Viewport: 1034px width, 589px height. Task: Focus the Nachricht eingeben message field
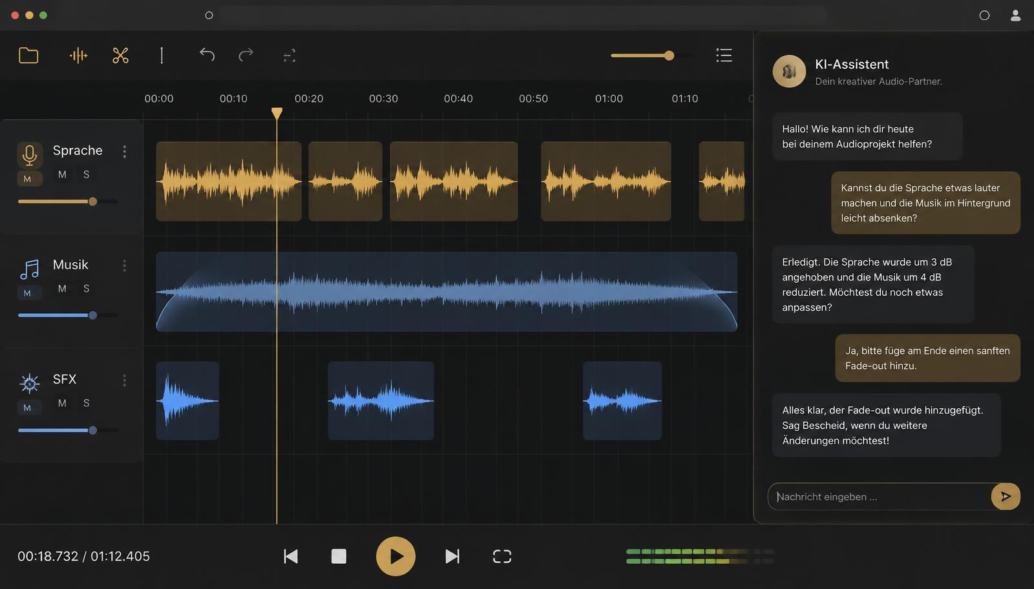tap(880, 497)
